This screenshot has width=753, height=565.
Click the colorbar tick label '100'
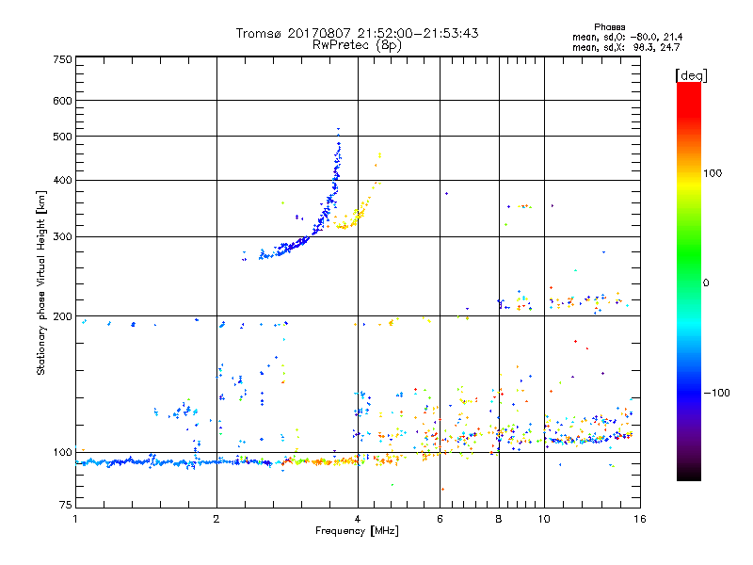(x=713, y=173)
